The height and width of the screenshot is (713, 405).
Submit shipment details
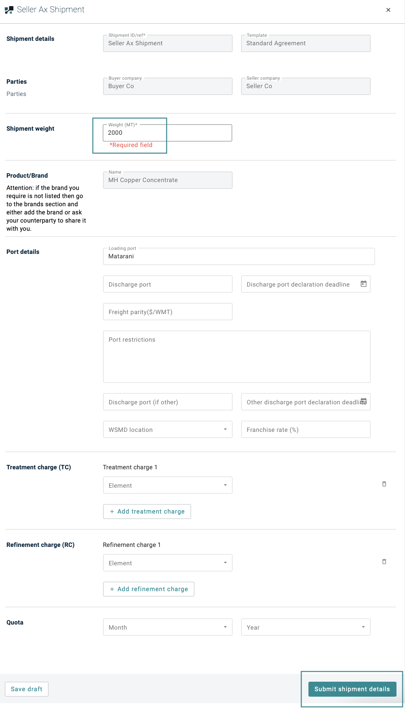tap(352, 689)
